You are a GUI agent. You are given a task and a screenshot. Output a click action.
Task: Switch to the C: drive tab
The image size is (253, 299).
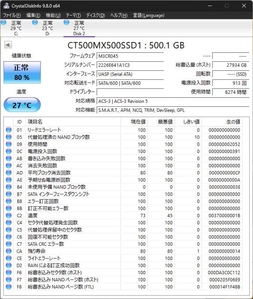coord(16,28)
